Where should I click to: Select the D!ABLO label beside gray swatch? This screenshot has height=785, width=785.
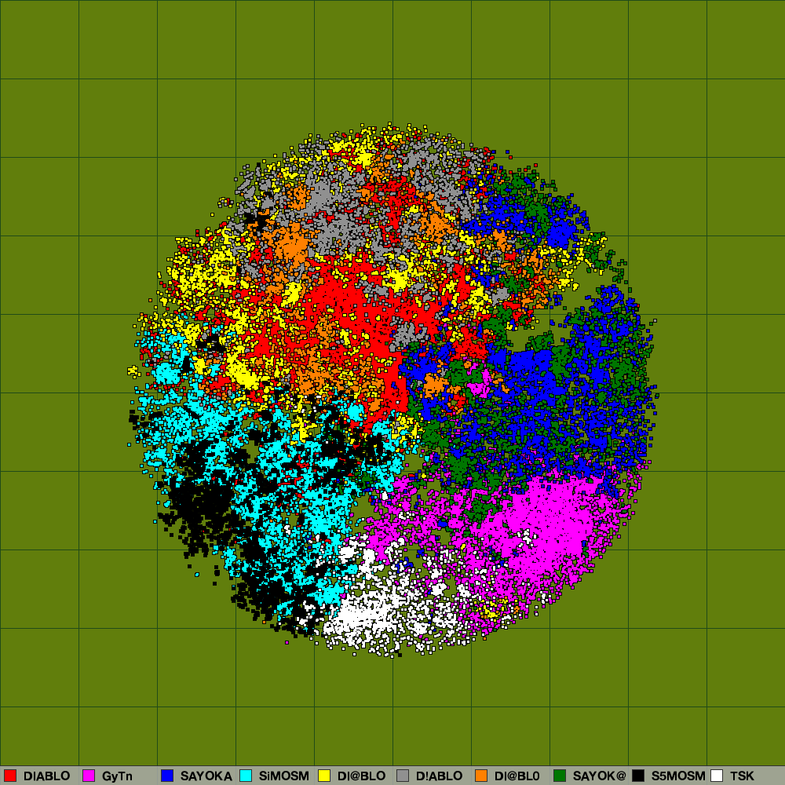[439, 776]
